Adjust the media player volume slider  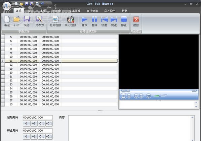(160, 95)
